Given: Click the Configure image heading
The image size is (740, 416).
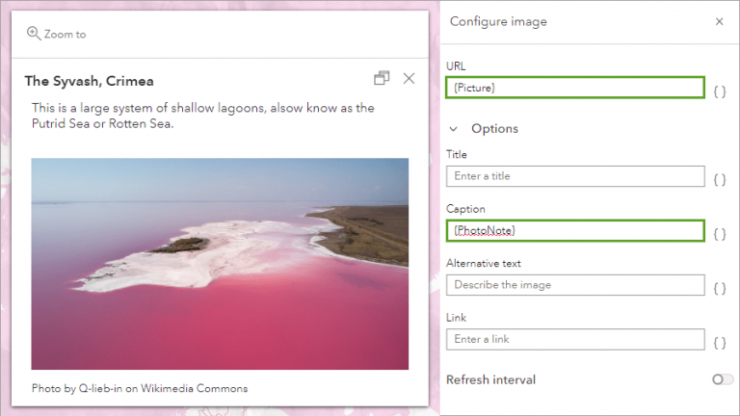Looking at the screenshot, I should pyautogui.click(x=498, y=22).
